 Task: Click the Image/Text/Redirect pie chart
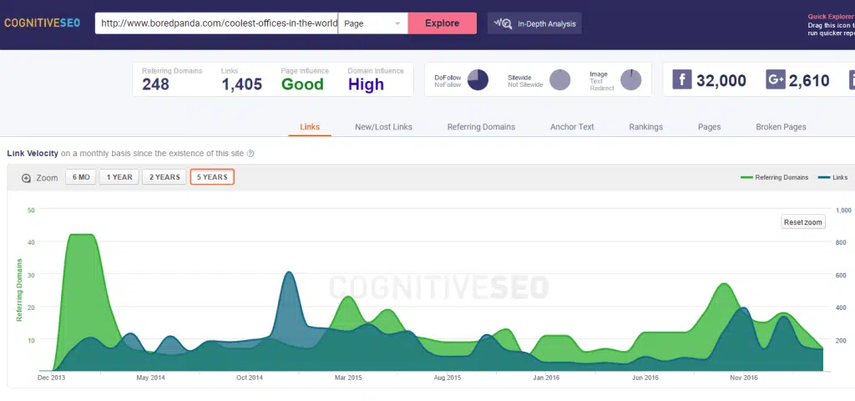(x=630, y=79)
